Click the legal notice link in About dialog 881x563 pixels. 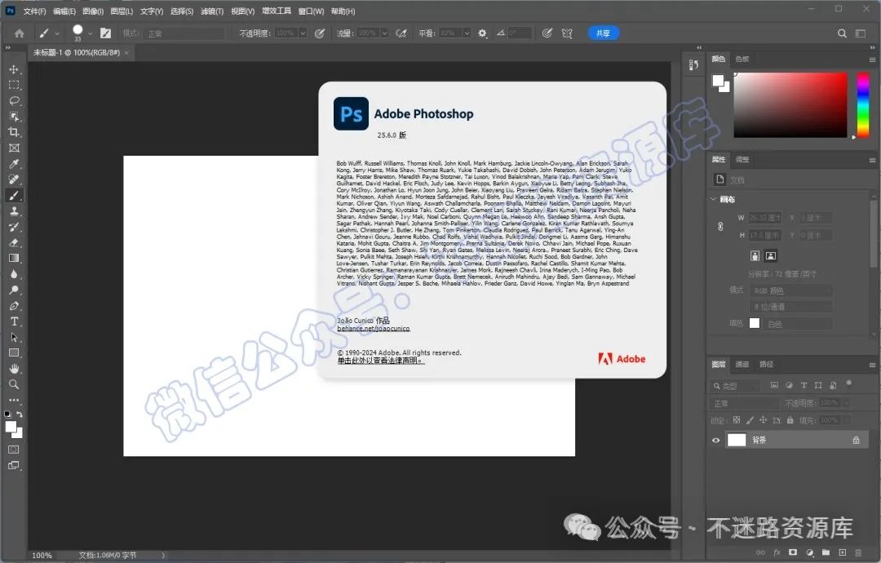pyautogui.click(x=380, y=360)
